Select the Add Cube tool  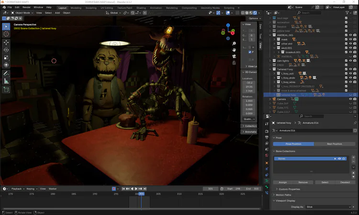tap(6, 89)
